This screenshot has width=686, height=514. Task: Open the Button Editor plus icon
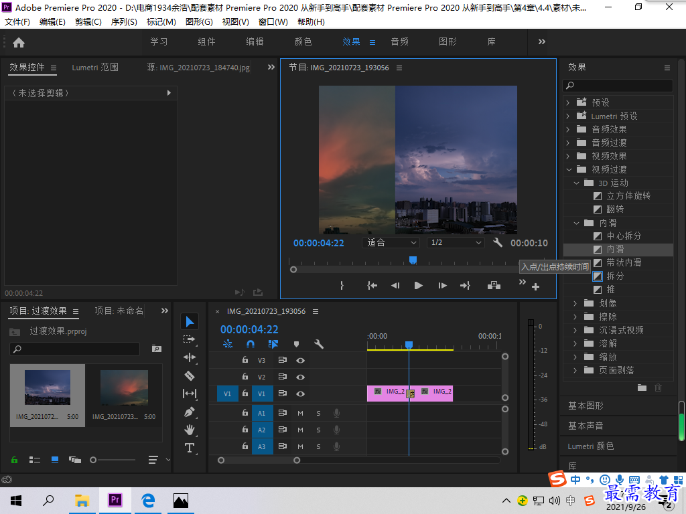[535, 286]
